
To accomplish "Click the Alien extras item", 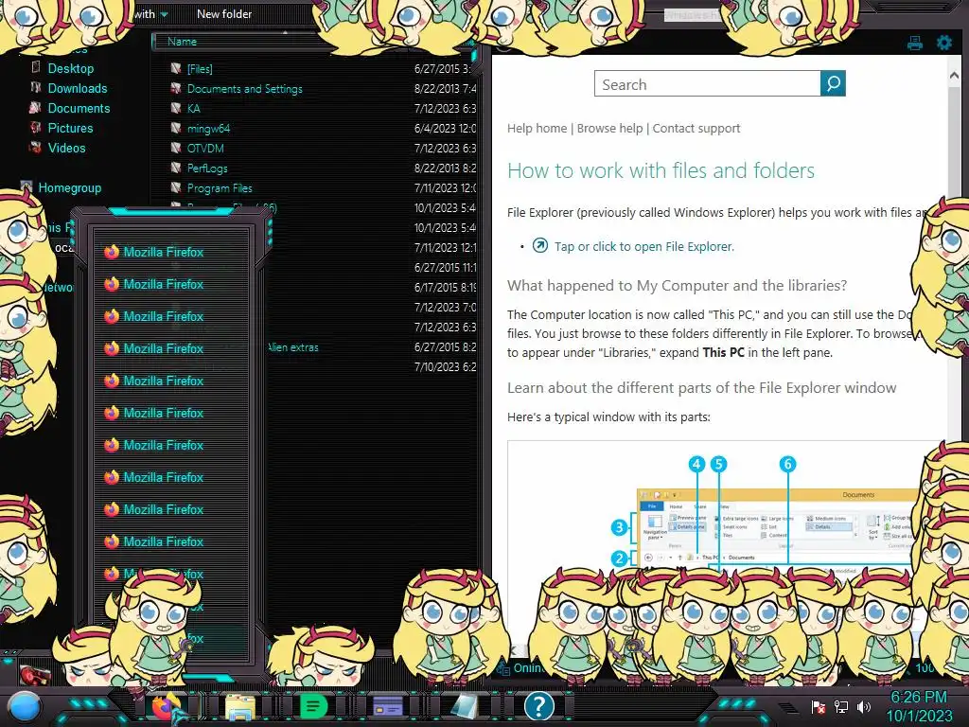I will 293,346.
